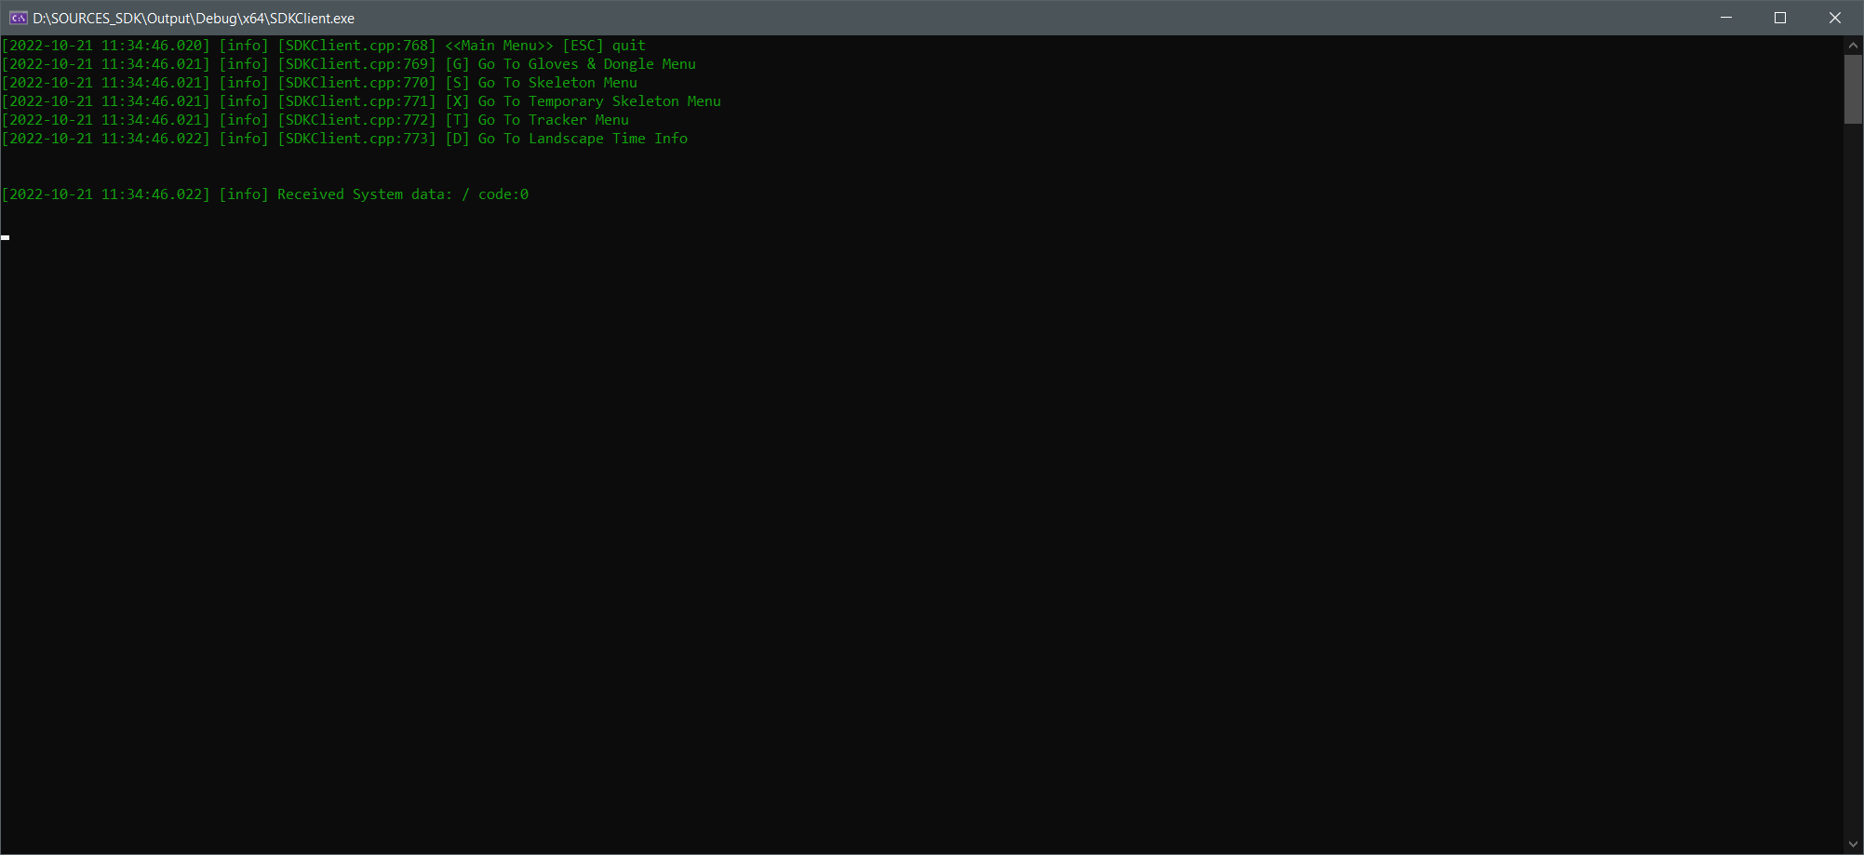This screenshot has width=1864, height=855.
Task: Click the scrollbar down arrow
Action: pos(1853,845)
